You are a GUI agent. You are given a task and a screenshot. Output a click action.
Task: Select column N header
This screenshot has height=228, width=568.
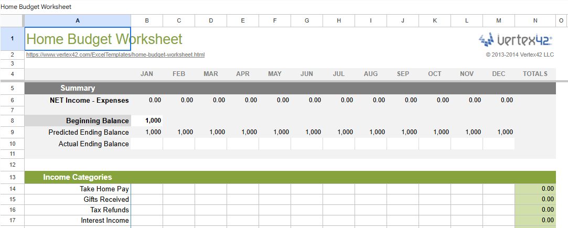coord(535,20)
